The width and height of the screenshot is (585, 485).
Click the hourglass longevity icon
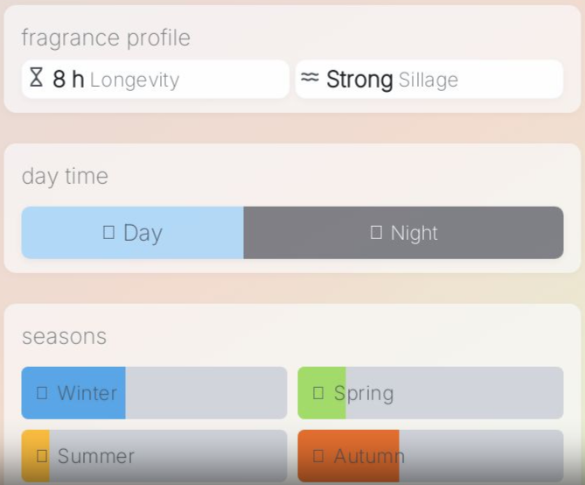36,78
